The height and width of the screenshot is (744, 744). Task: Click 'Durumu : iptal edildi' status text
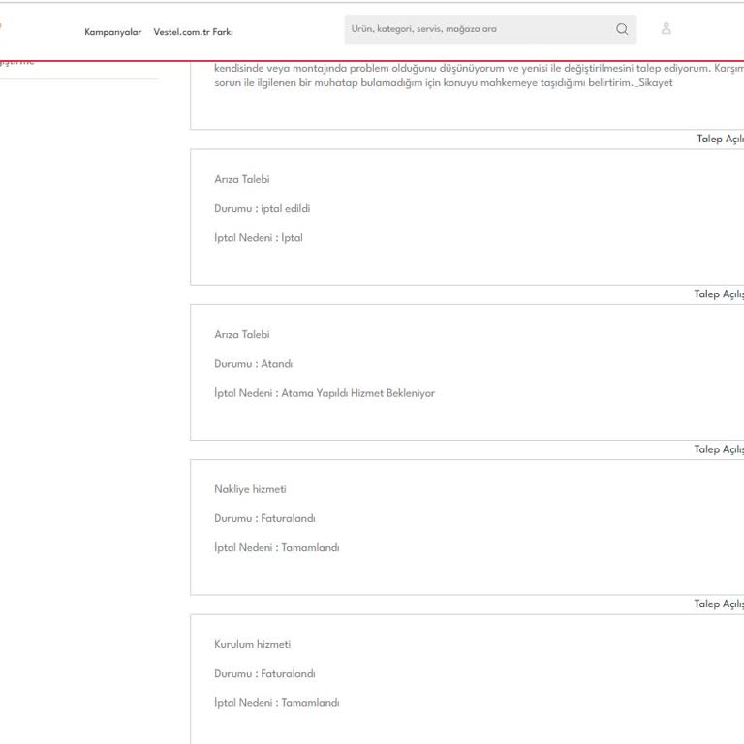tap(262, 209)
